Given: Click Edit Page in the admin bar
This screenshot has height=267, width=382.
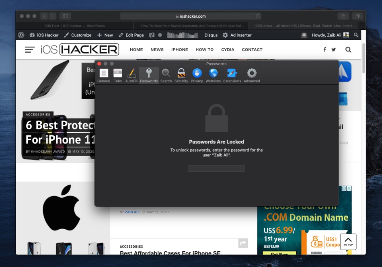Looking at the screenshot, I should point(131,35).
